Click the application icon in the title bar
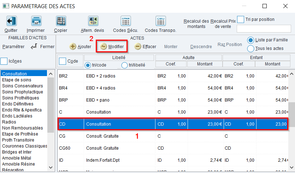295x173 pixels. [6, 6]
